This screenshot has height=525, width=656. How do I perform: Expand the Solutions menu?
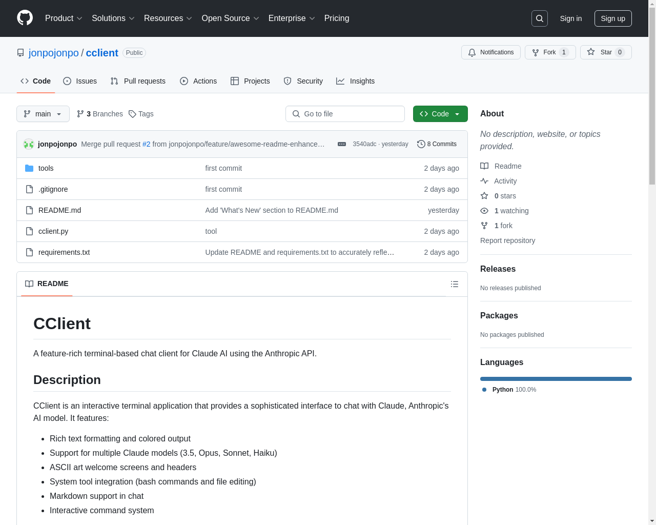(113, 18)
